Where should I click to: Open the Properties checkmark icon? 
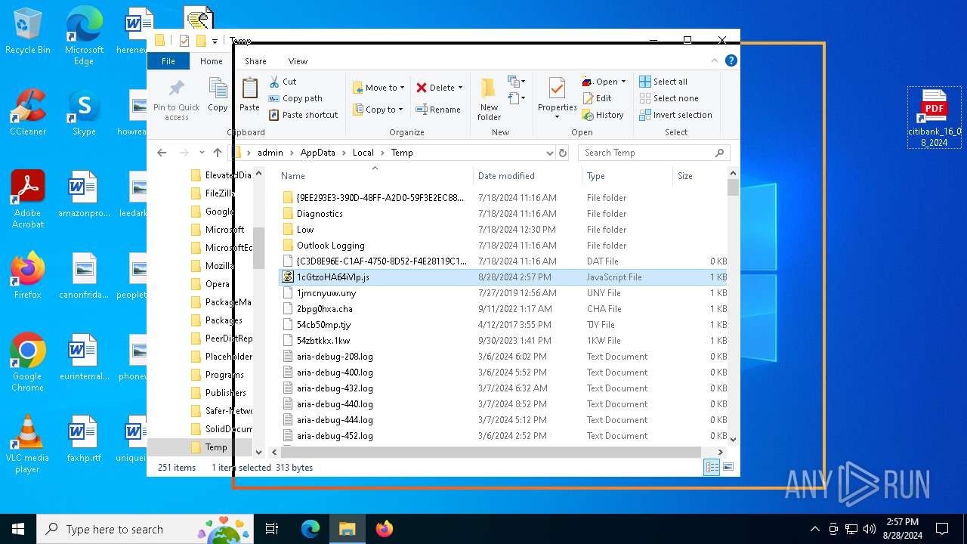[x=557, y=88]
